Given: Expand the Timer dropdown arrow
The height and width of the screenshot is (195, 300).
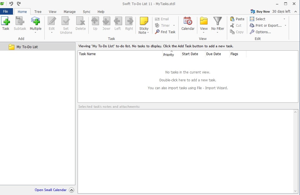Looking at the screenshot, I should pyautogui.click(x=174, y=25).
